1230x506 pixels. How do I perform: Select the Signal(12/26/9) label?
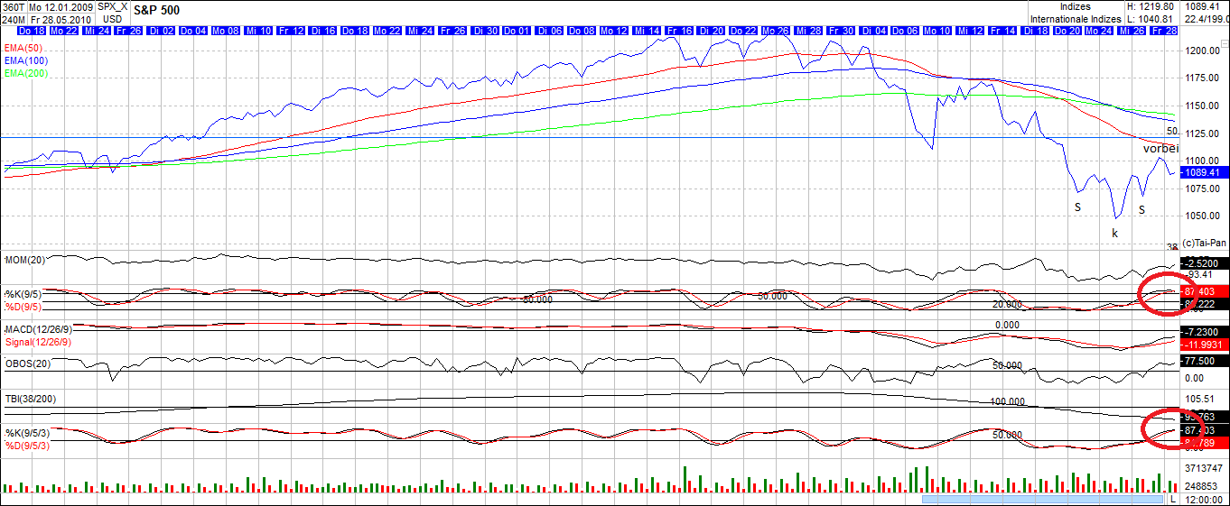(x=38, y=342)
